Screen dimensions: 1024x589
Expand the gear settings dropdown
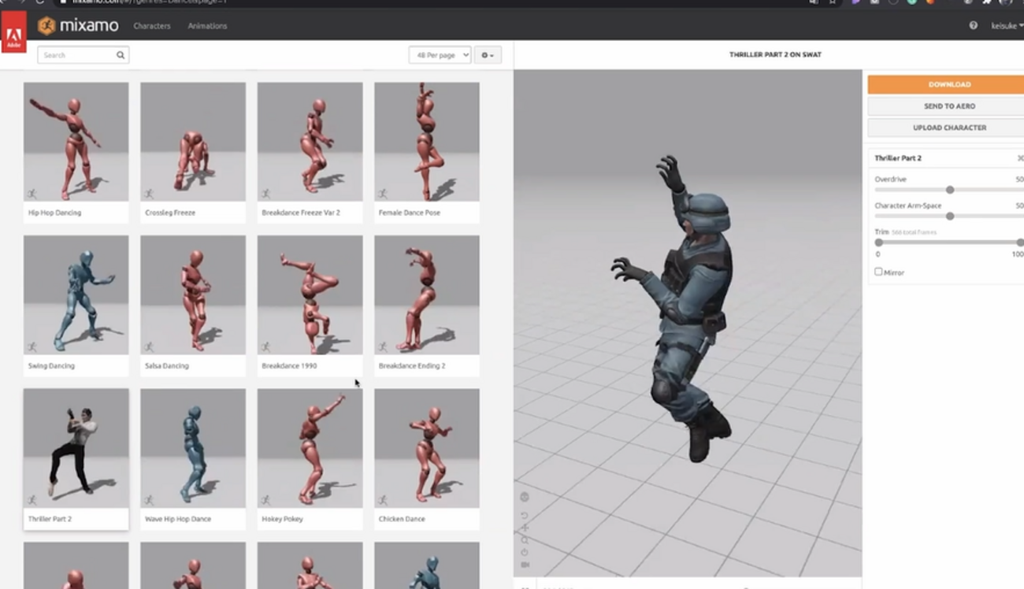click(488, 55)
